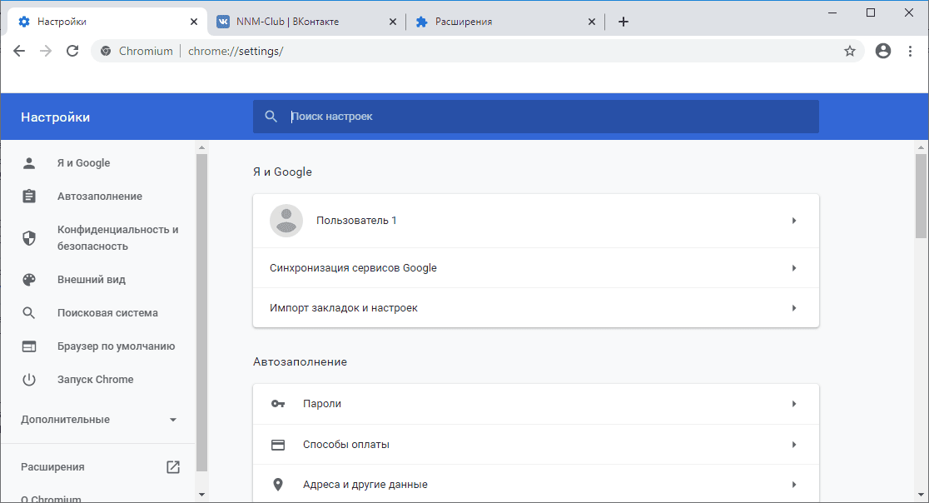
Task: Expand the Пользователь 1 row arrow
Action: click(x=794, y=221)
